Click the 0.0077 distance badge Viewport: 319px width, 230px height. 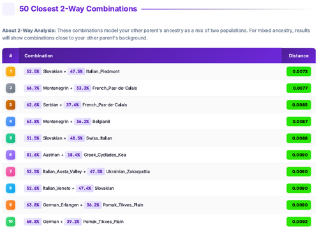(x=299, y=88)
